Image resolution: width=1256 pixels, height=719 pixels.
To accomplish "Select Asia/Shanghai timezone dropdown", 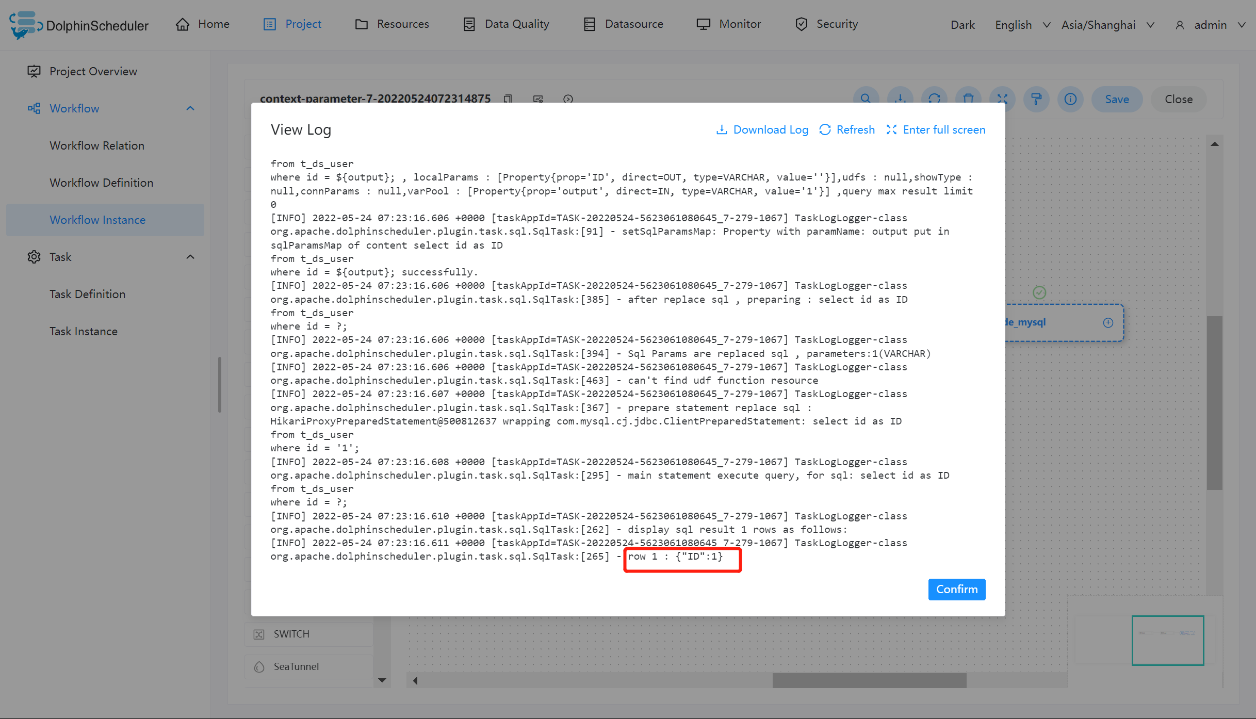I will [1107, 23].
